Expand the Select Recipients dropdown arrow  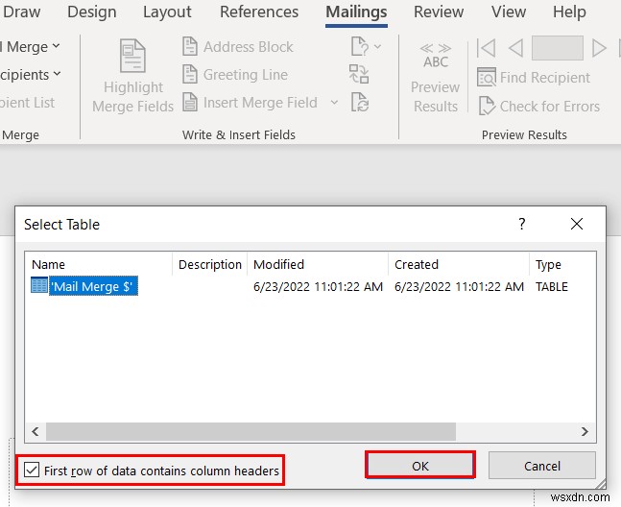[x=57, y=74]
